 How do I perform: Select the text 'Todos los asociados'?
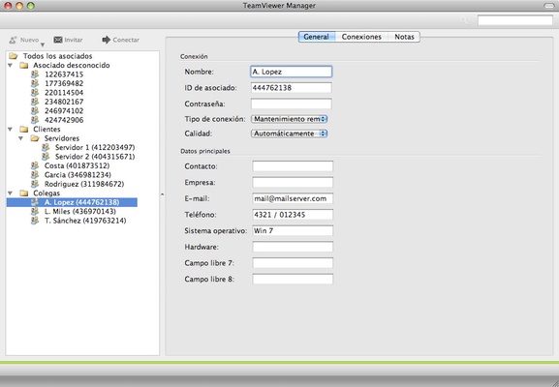(58, 56)
